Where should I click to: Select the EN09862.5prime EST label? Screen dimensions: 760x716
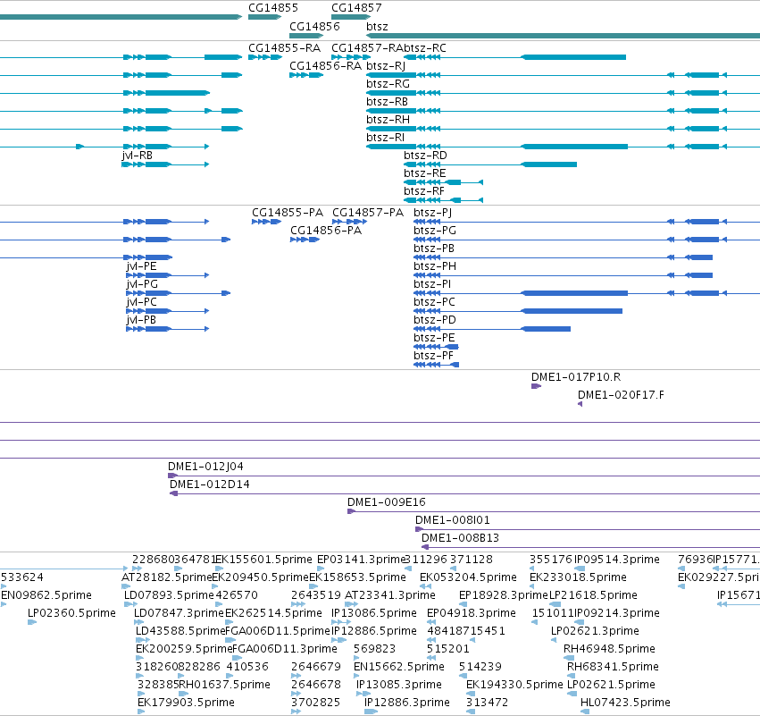point(46,595)
